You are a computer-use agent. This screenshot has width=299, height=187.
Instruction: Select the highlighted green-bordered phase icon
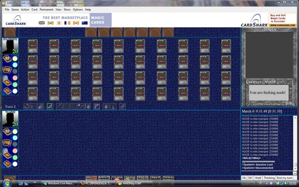pos(50,106)
